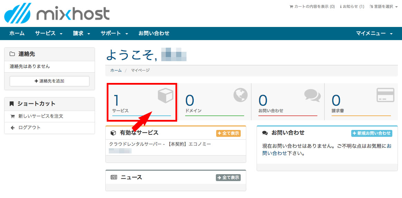
Task: Click the ニュース panel heading
Action: [x=131, y=177]
